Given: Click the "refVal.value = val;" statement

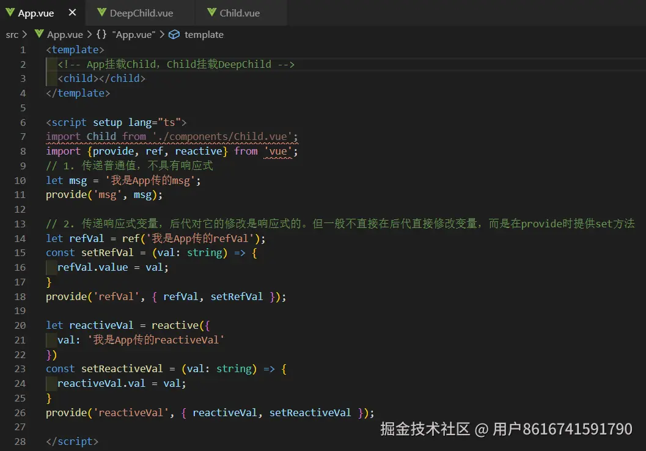Looking at the screenshot, I should pos(113,267).
